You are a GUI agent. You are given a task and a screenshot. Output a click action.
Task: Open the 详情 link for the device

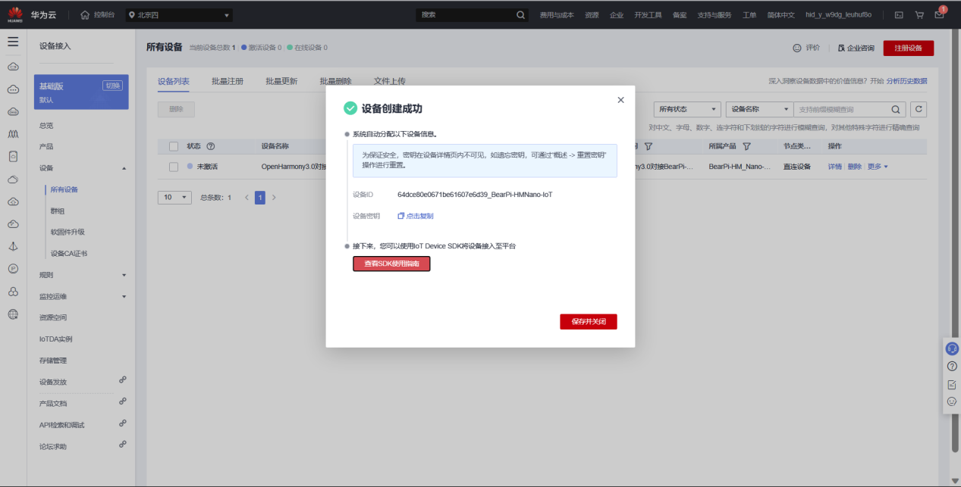[834, 167]
